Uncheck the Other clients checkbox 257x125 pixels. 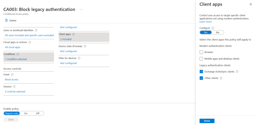201,78
